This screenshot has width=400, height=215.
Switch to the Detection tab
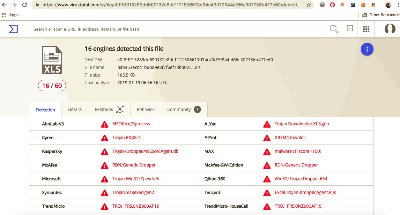tap(45, 110)
